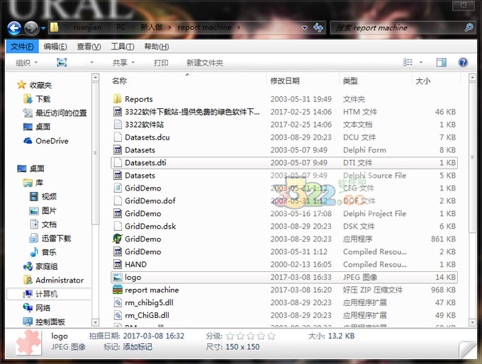Select Datasets Delphi Source File icon
This screenshot has width=482, height=364.
click(x=118, y=176)
